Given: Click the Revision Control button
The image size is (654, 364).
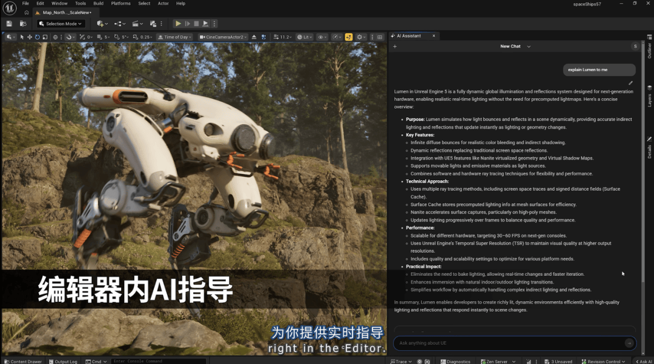Looking at the screenshot, I should coord(603,362).
